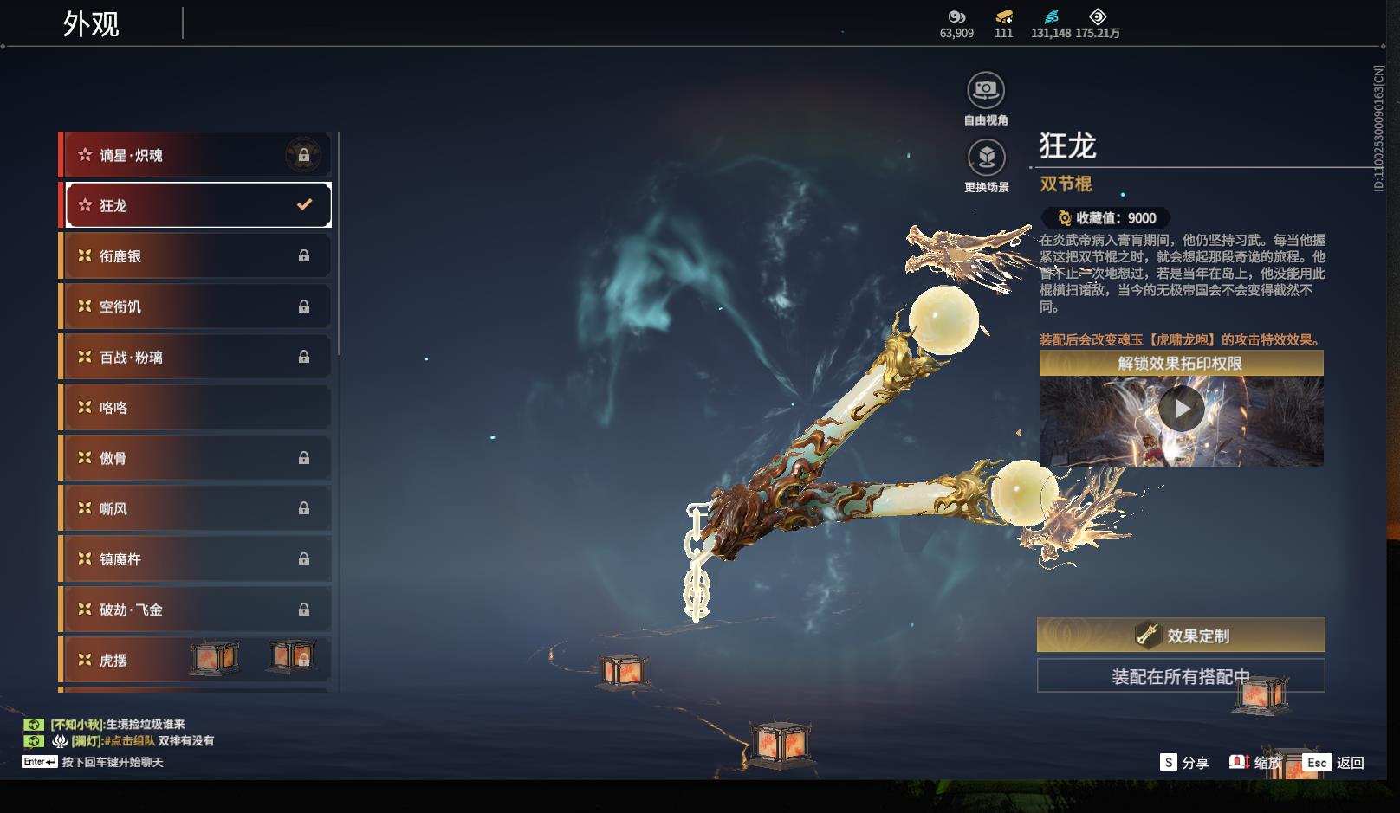The width and height of the screenshot is (1400, 813).
Task: Click the equipped checkmark on 狂龙
Action: tap(304, 205)
